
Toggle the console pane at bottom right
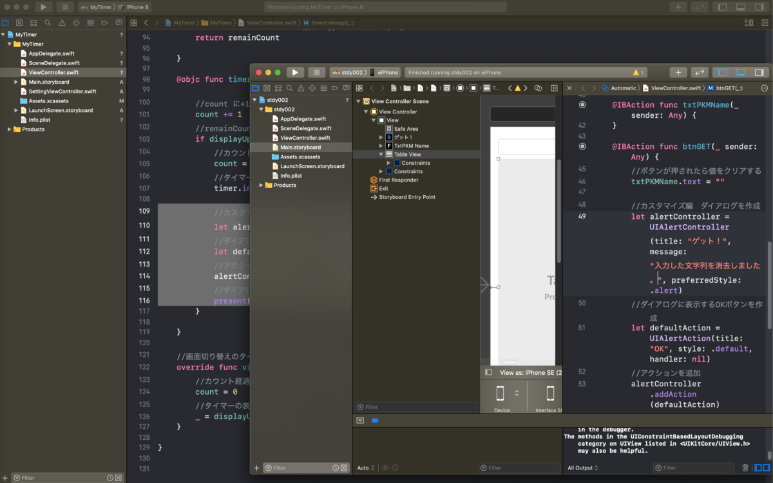click(766, 468)
